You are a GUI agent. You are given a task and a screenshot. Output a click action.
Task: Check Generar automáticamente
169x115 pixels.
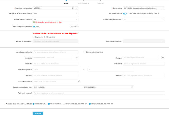tap(84, 52)
